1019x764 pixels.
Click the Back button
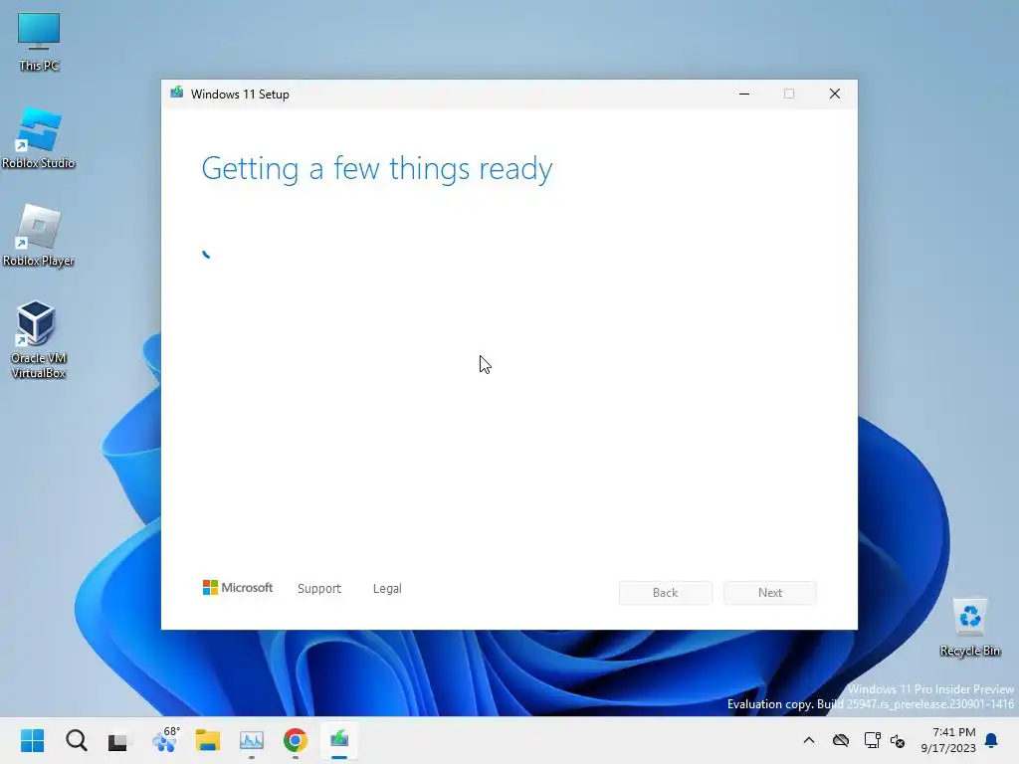click(666, 593)
